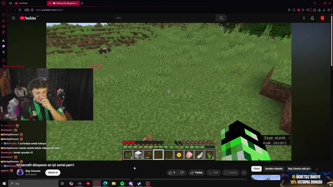Open a new tab with plus button
This screenshot has height=187, width=333.
click(x=82, y=3)
